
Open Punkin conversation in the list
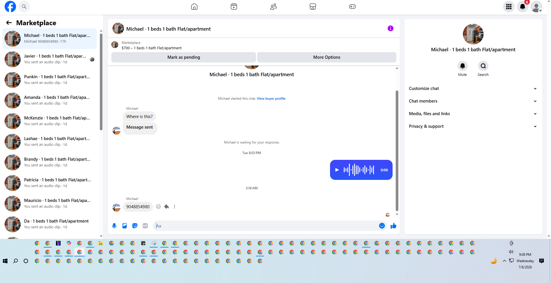tap(49, 80)
